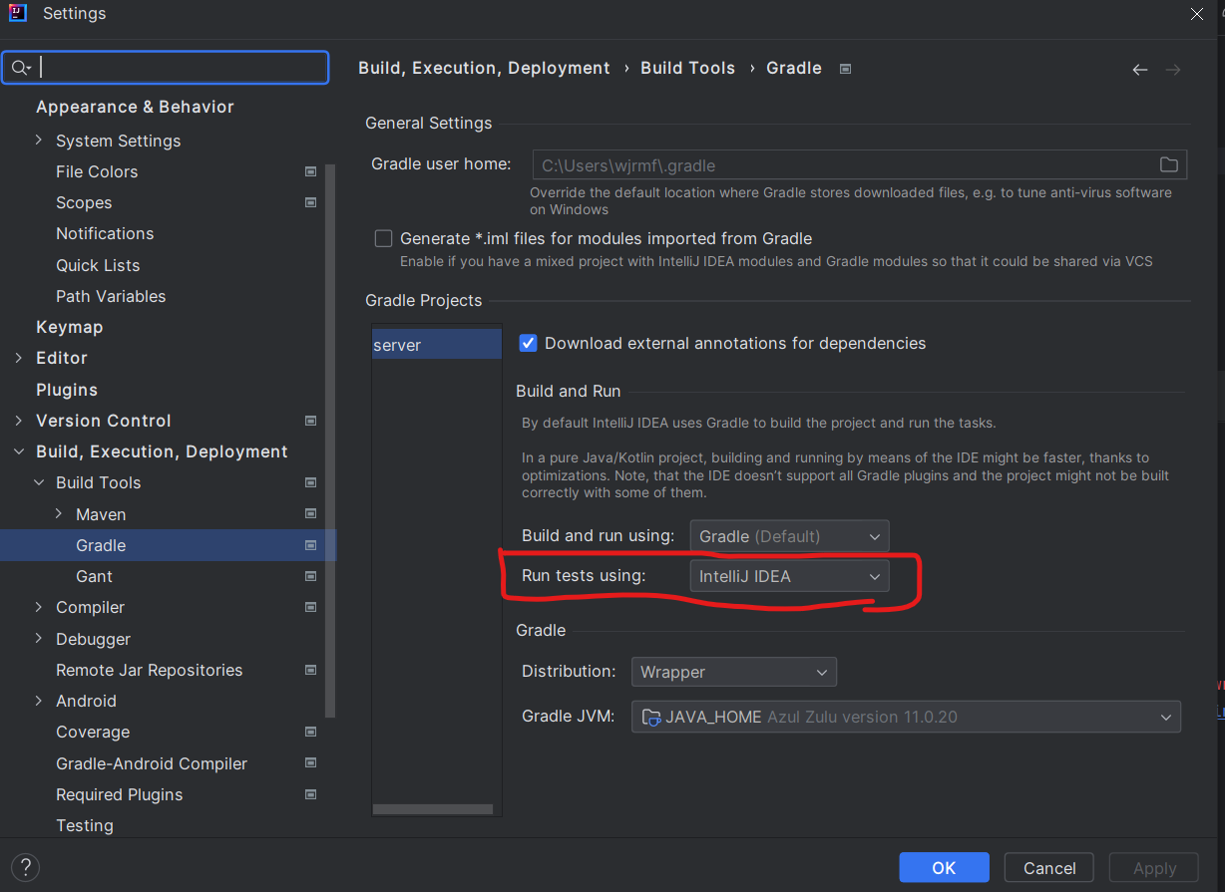This screenshot has height=892, width=1225.
Task: Click the OK button
Action: [x=944, y=868]
